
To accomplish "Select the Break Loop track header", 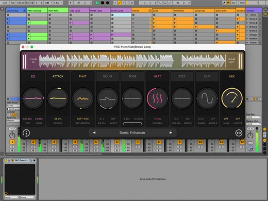I will point(121,11).
